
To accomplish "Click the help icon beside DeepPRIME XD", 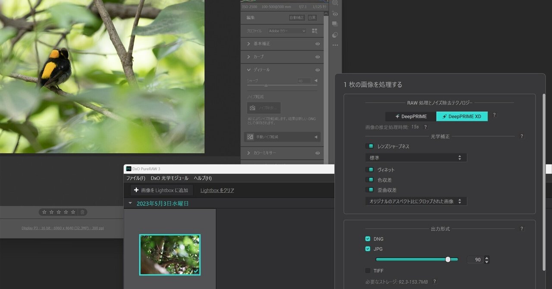I will point(494,115).
